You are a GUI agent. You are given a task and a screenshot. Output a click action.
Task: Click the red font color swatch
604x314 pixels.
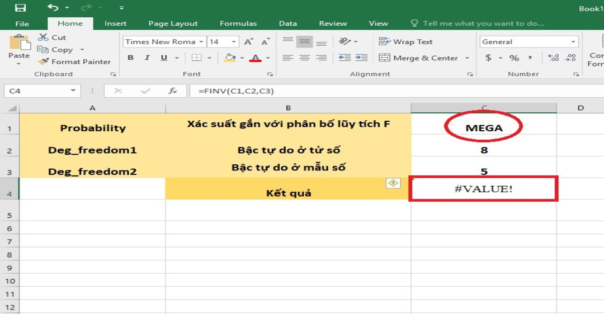256,58
